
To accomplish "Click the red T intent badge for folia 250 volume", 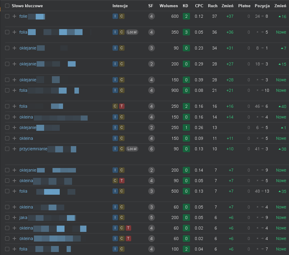I will 122,106.
